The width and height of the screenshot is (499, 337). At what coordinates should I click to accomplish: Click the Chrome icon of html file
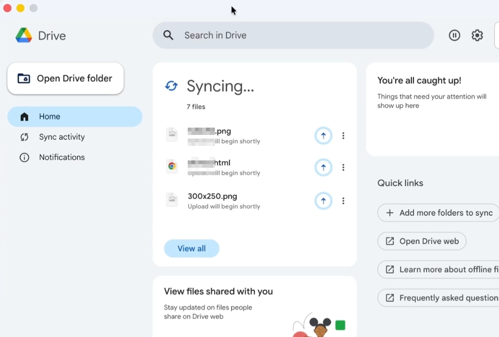click(172, 166)
